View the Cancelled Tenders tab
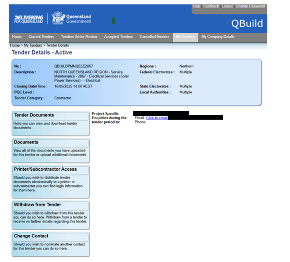The width and height of the screenshot is (290, 262). [154, 37]
